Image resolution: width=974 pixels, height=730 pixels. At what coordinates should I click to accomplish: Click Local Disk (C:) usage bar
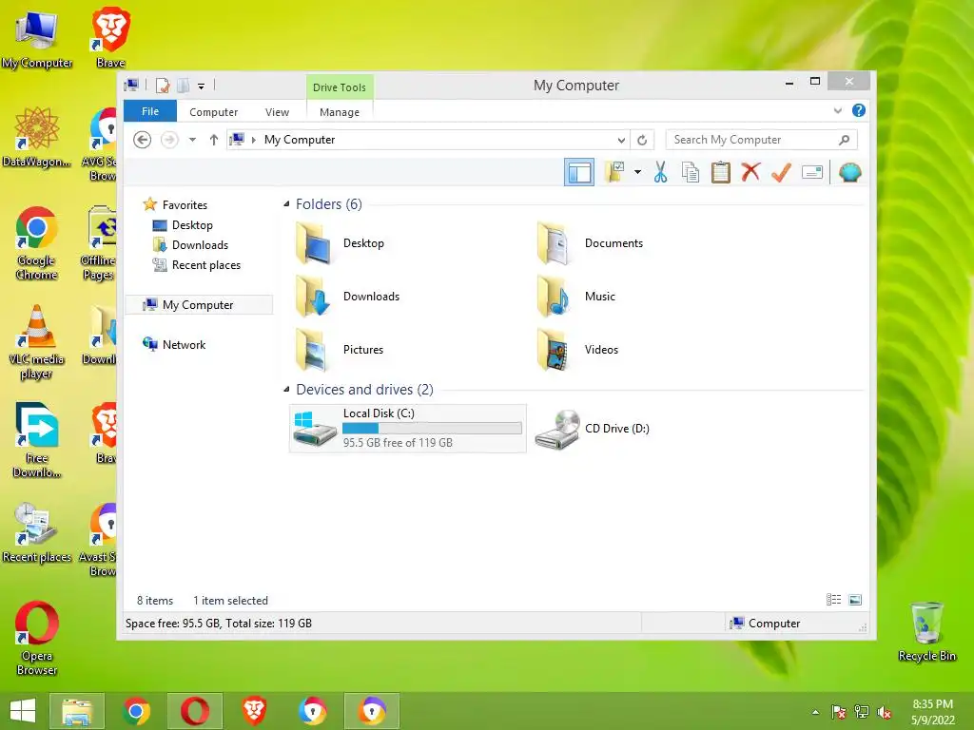point(432,429)
